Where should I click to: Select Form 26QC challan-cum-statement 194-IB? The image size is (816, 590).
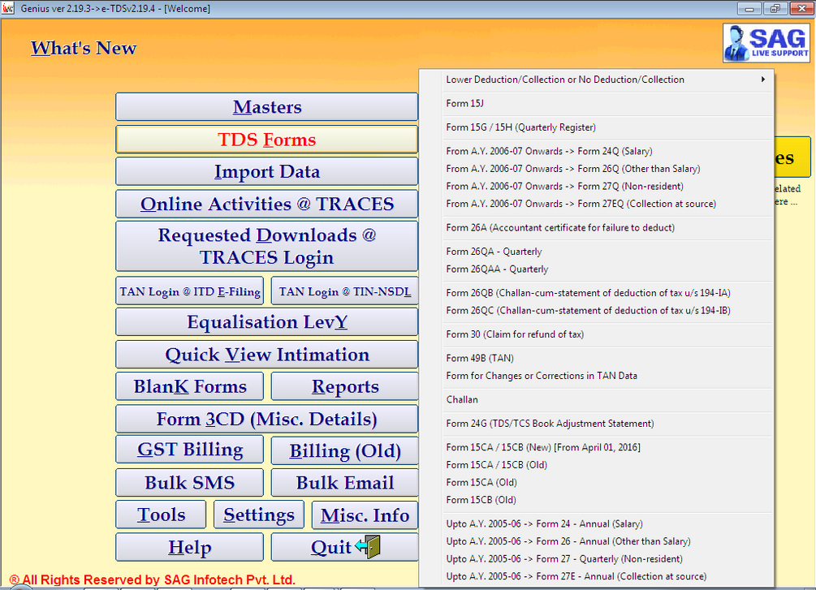(597, 310)
